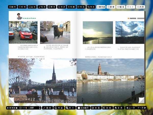Step track selector down arrow
Image resolution: width=153 pixels, height=115 pixels.
40,109
